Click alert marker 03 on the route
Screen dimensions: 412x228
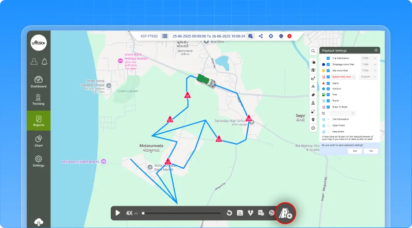coord(170,119)
